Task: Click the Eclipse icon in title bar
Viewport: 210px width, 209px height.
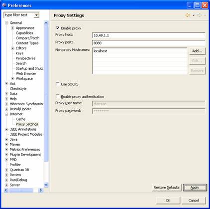Action: click(4, 5)
